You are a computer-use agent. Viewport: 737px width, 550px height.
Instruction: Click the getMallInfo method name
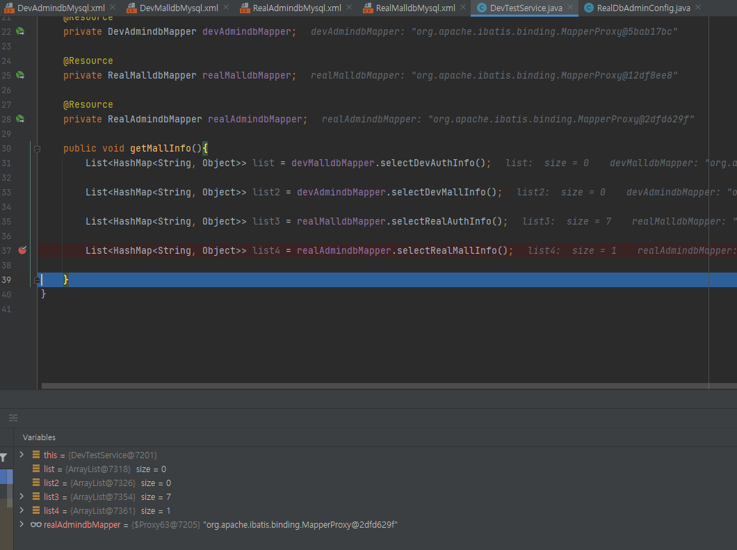tap(161, 149)
